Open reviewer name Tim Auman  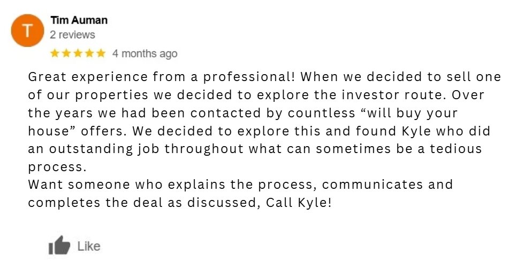coord(79,20)
